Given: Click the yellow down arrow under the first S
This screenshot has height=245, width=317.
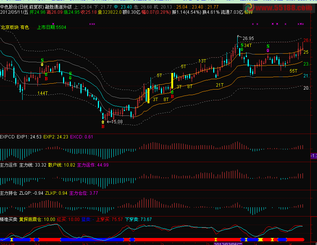Looking at the screenshot, I should pos(42,64).
